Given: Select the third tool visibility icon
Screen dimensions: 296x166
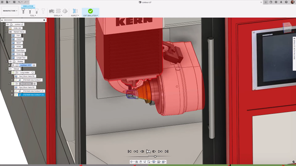Looking at the screenshot, I should click(37, 11).
